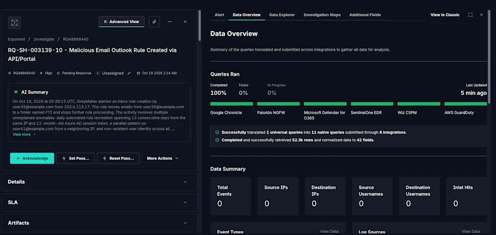Click View in Classic
The width and height of the screenshot is (496, 235).
click(x=445, y=15)
